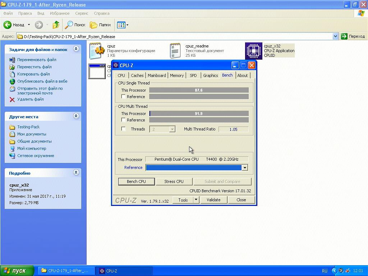Click Delete file red X icon
Viewport: 368px width, 276px height.
click(12, 100)
